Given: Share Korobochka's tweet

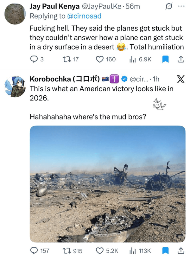Looking at the screenshot, I should pyautogui.click(x=180, y=250).
